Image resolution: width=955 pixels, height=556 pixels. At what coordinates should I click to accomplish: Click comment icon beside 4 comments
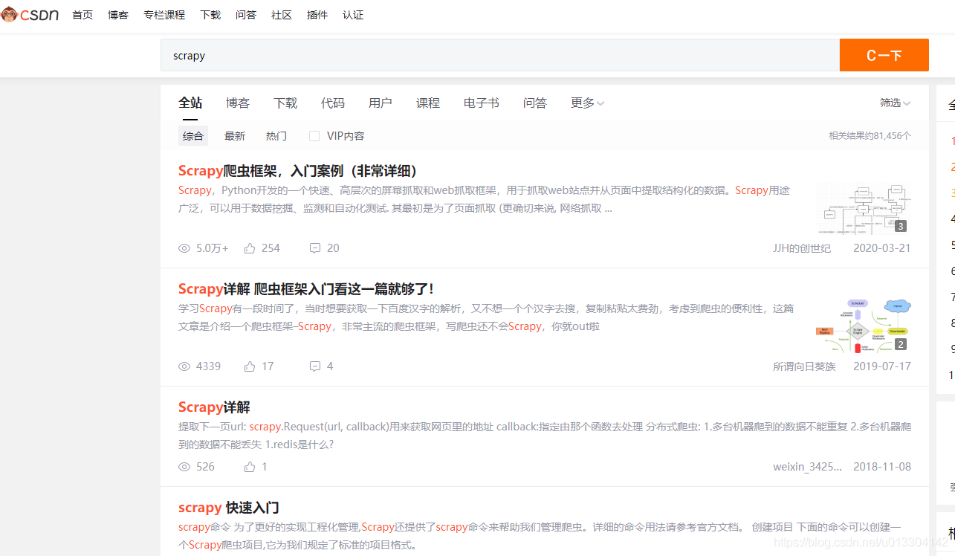pyautogui.click(x=315, y=366)
